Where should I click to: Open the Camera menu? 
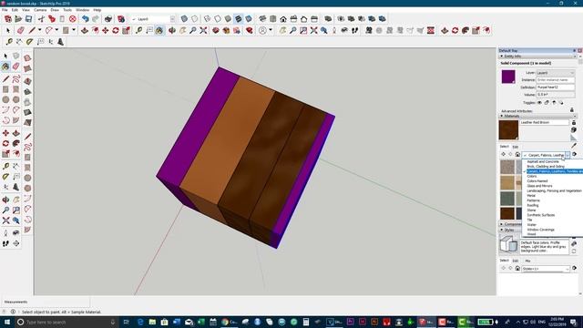click(40, 10)
